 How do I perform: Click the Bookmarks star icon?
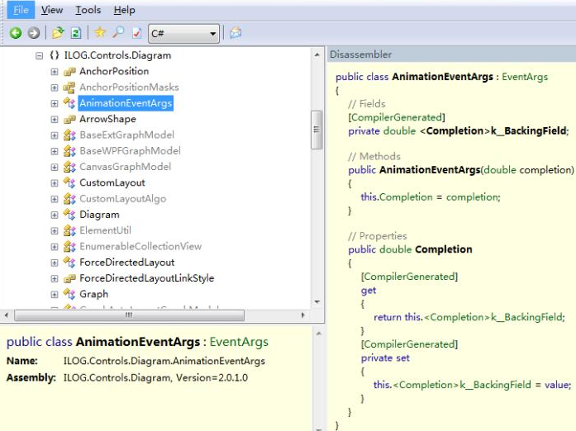100,33
